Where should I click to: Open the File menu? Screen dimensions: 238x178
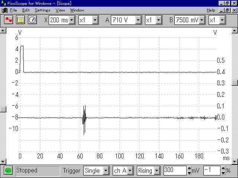13,10
